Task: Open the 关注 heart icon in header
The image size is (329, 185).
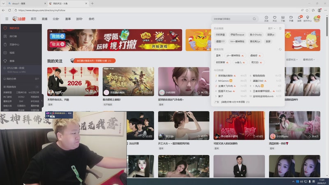Action: (x=274, y=18)
